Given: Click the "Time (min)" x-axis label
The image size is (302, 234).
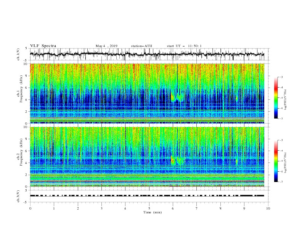Looking at the screenshot, I should pyautogui.click(x=153, y=212).
